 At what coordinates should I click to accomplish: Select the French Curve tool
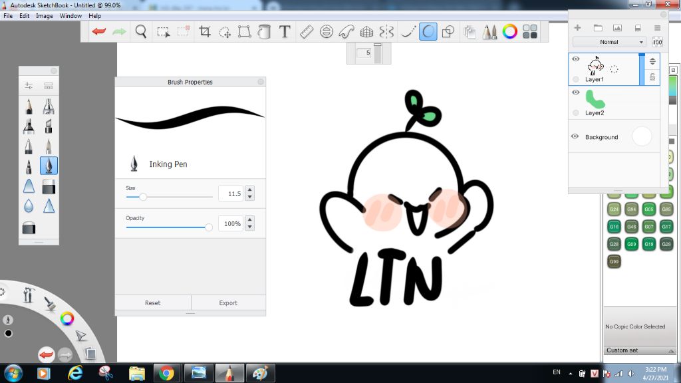(346, 32)
